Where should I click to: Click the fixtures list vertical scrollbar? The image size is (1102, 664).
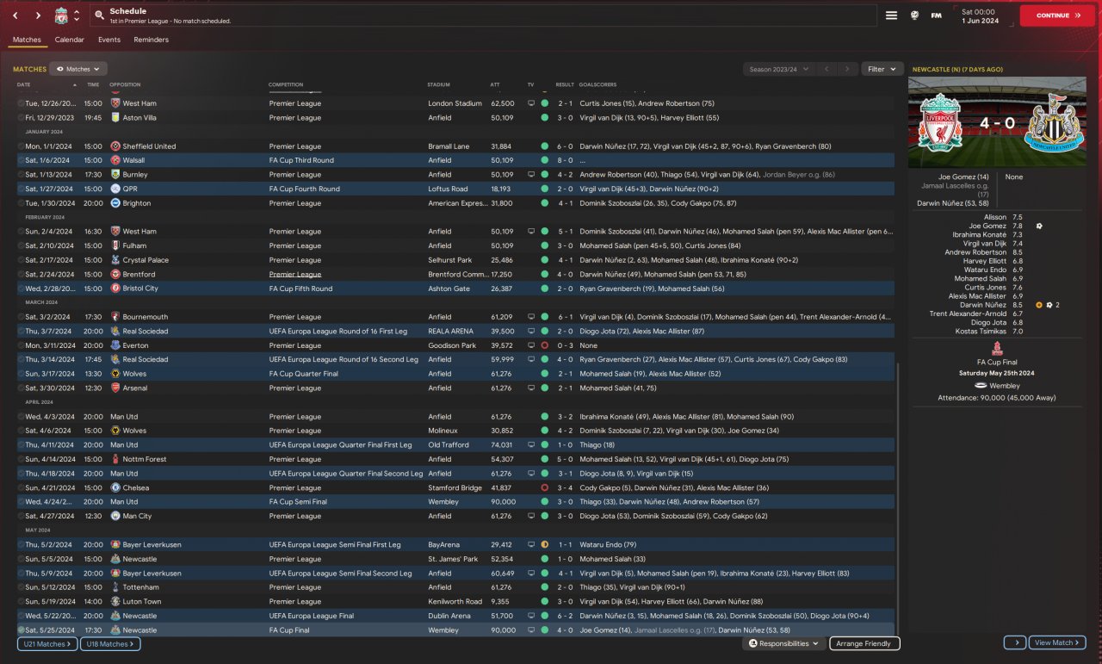tap(898, 500)
